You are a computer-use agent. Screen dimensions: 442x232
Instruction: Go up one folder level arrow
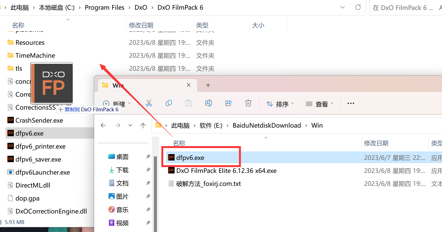pos(143,125)
